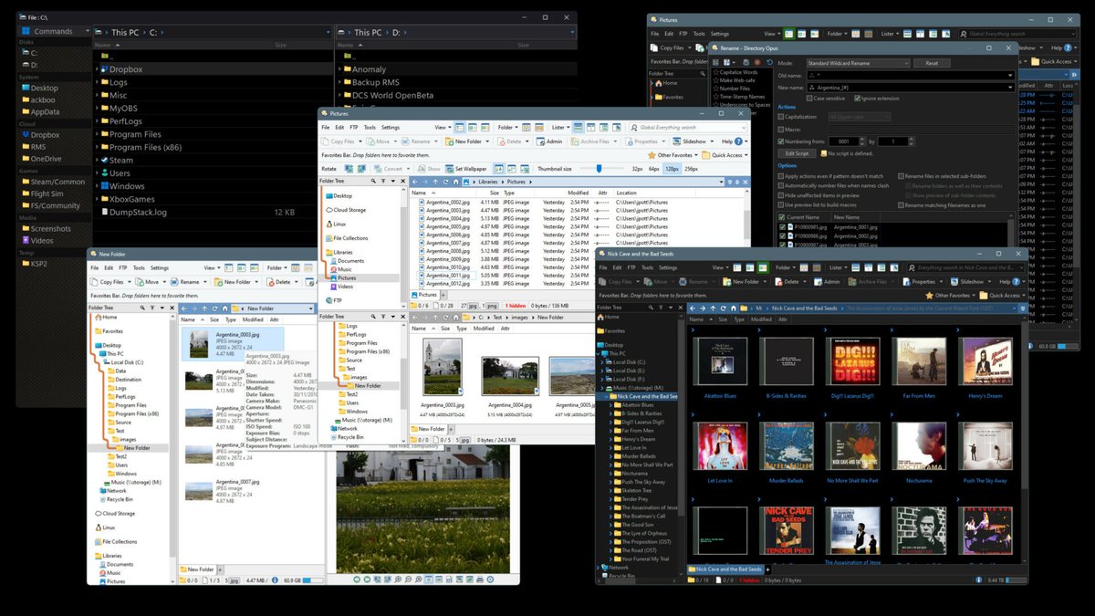This screenshot has height=616, width=1095.
Task: Check Rename files in selected sub-folders
Action: [901, 176]
